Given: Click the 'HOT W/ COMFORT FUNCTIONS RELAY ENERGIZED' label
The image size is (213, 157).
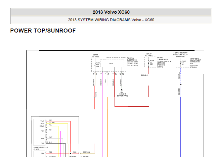Looking at the screenshot, I should [x=180, y=55].
